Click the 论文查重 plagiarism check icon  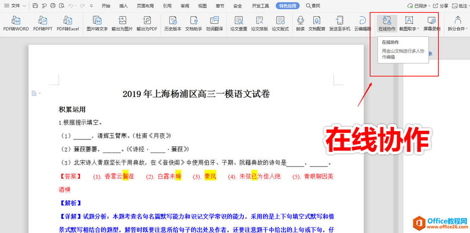click(x=238, y=23)
